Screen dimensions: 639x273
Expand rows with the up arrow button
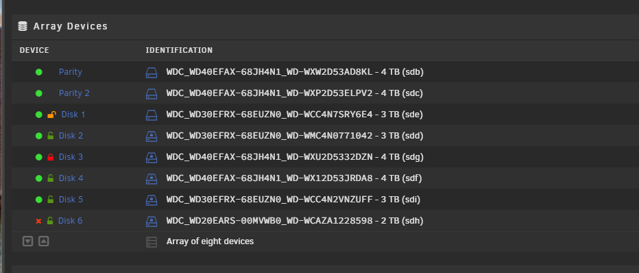click(44, 241)
